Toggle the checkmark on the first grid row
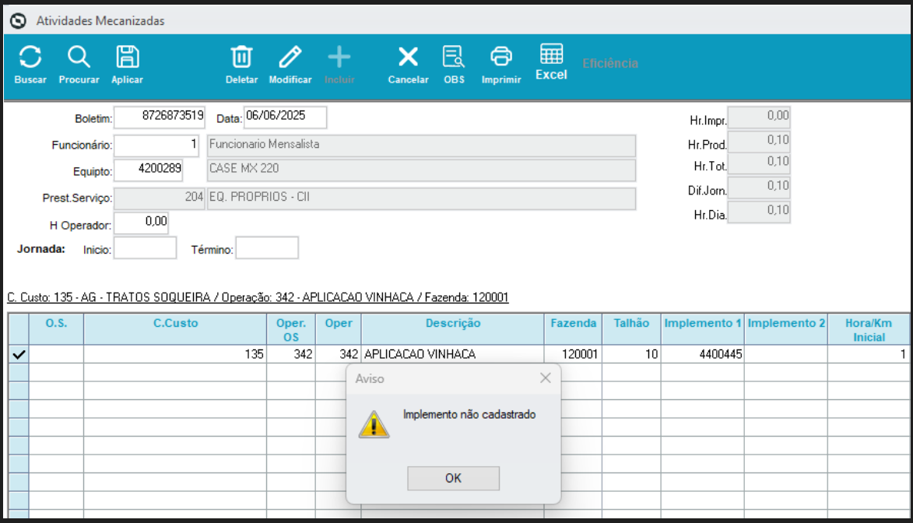 17,353
